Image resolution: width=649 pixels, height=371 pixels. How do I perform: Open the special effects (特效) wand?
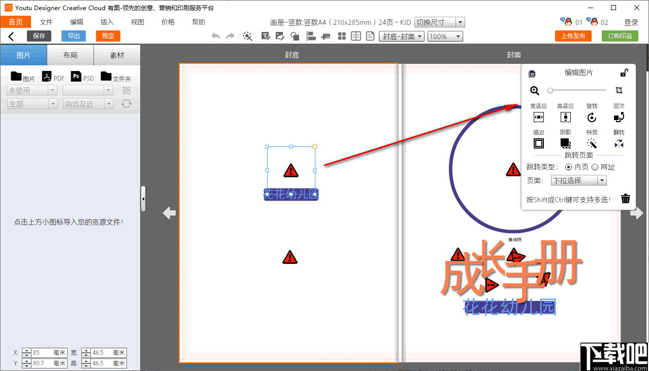pyautogui.click(x=592, y=143)
